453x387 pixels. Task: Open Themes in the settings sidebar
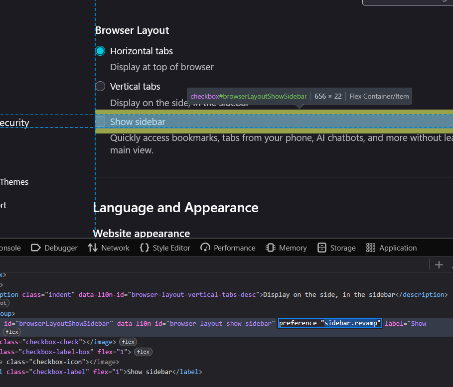pyautogui.click(x=14, y=182)
